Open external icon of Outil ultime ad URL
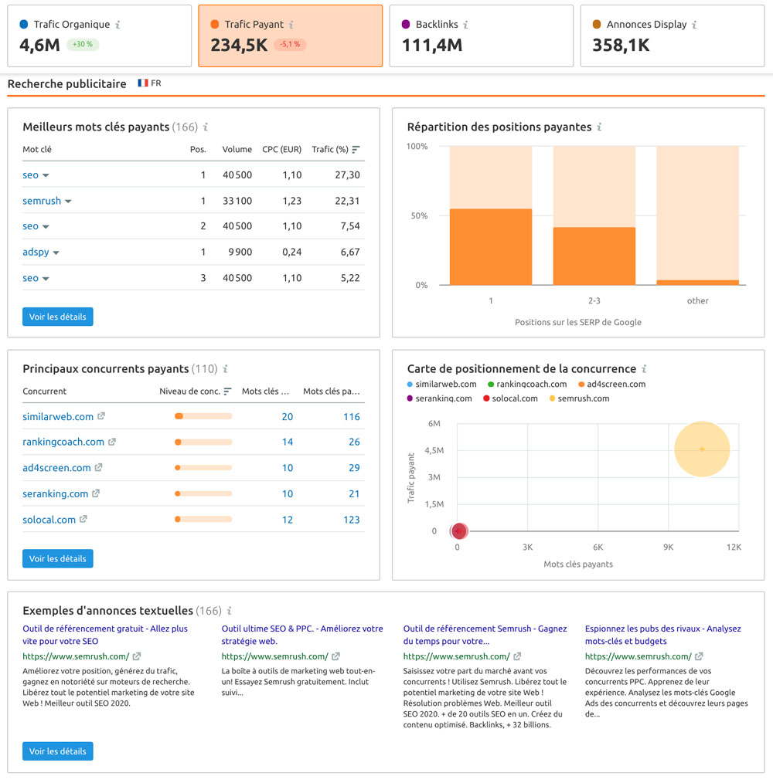773x783 pixels. [x=336, y=656]
